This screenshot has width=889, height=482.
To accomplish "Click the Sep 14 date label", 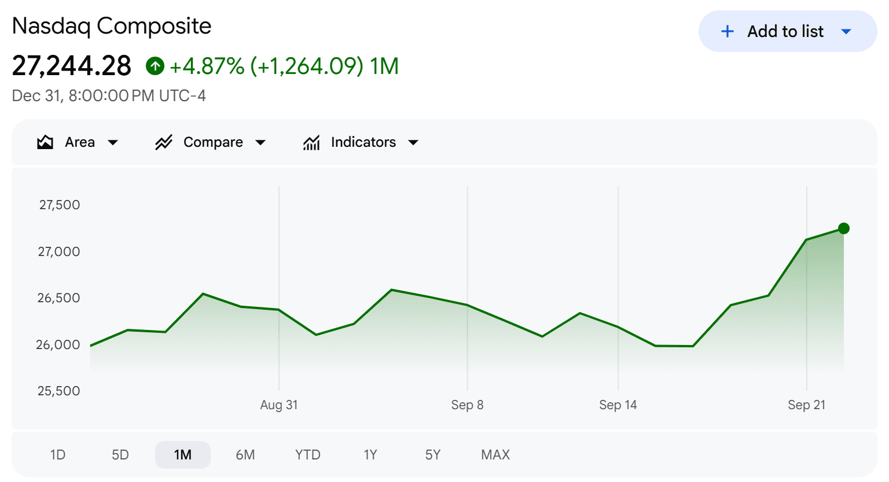I will tap(618, 405).
